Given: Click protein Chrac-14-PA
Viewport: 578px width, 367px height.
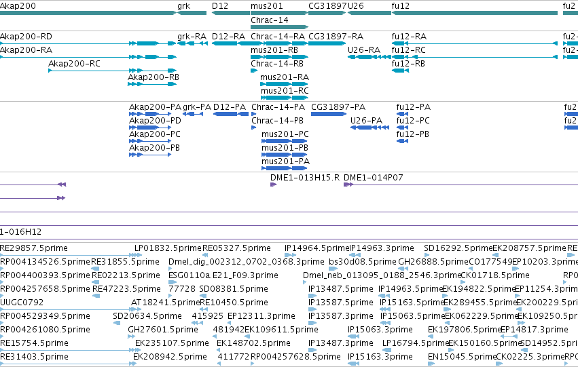Looking at the screenshot, I should click(x=278, y=107).
